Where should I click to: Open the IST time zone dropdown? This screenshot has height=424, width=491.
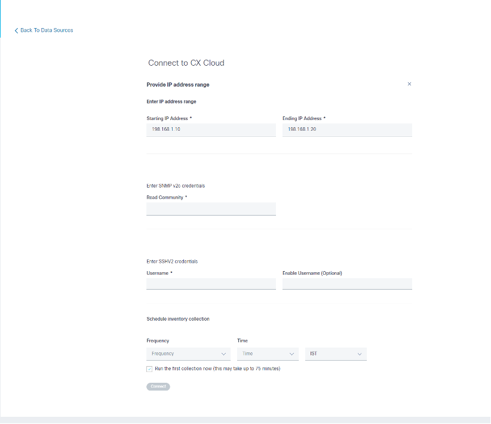pyautogui.click(x=336, y=354)
